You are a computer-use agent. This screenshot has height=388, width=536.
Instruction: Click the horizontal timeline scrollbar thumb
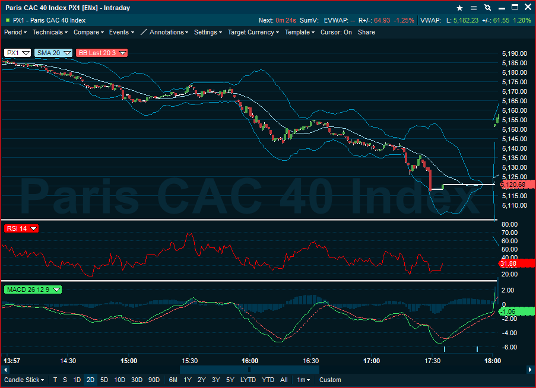pos(249,370)
